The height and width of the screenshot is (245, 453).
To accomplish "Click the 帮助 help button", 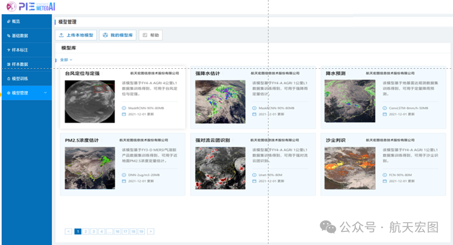I will click(x=151, y=35).
